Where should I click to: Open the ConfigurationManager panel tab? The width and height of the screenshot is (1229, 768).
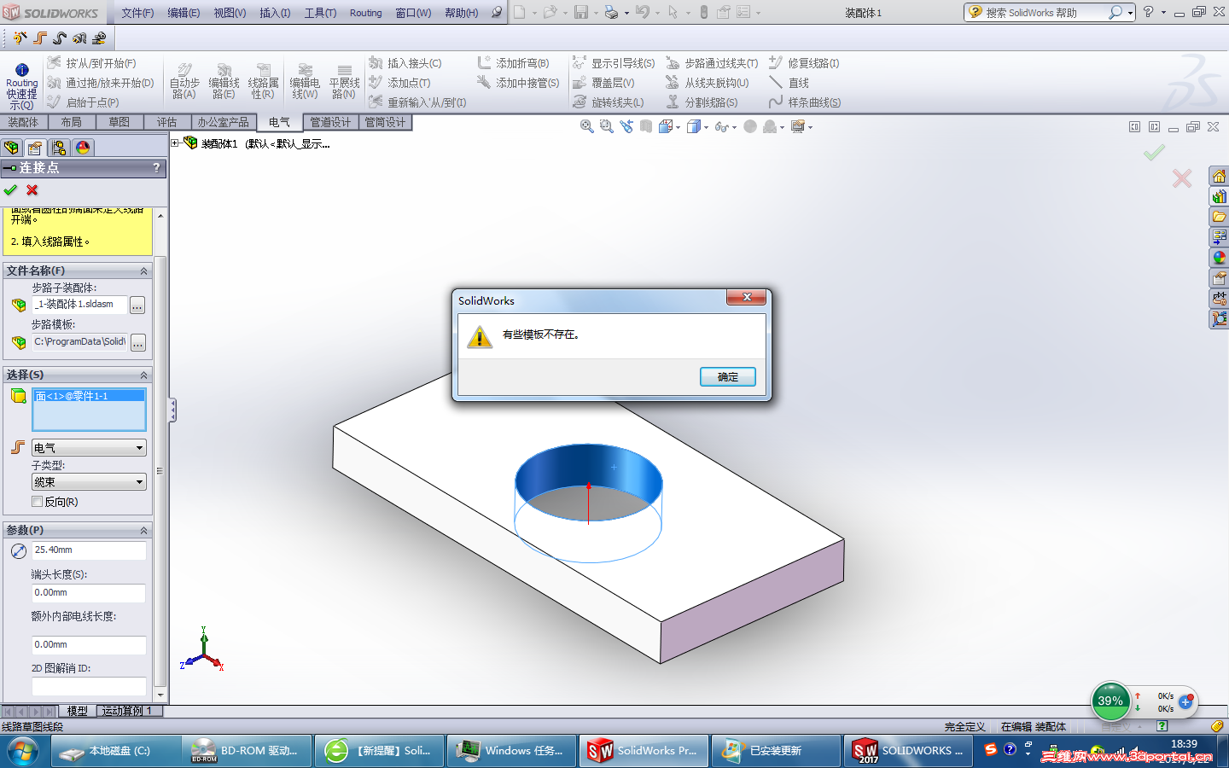point(59,148)
